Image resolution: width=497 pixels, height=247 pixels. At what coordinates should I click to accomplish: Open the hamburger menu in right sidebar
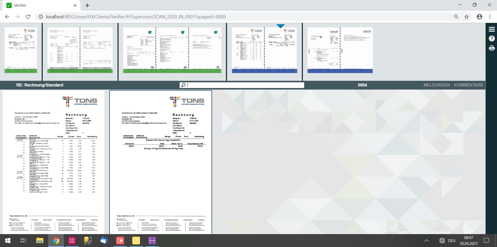pos(492,29)
